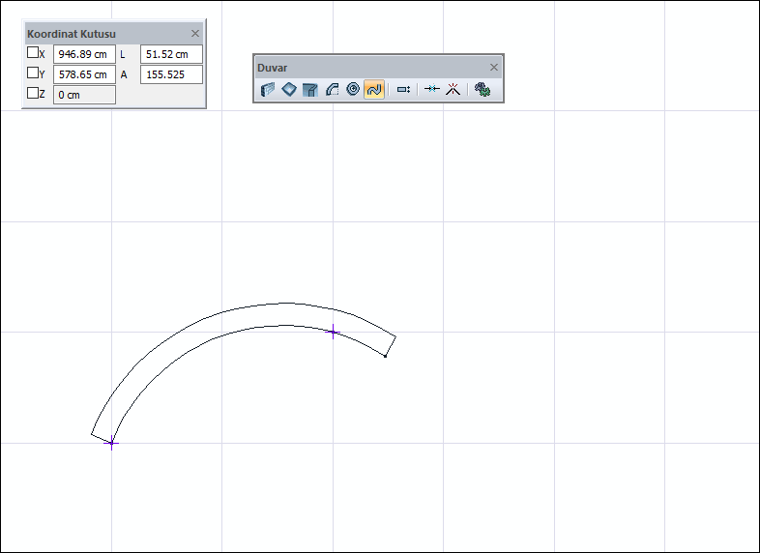Click the horizontal arrows wall join icon
This screenshot has width=760, height=553.
click(x=431, y=89)
